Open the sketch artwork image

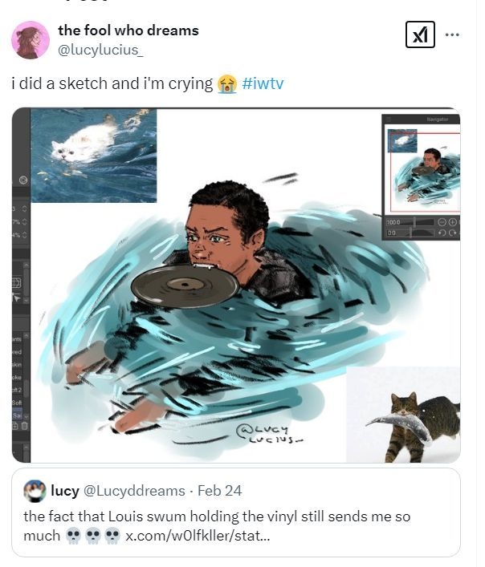[x=241, y=321]
